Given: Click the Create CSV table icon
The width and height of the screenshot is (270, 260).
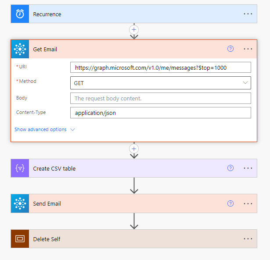Looking at the screenshot, I should 20,168.
